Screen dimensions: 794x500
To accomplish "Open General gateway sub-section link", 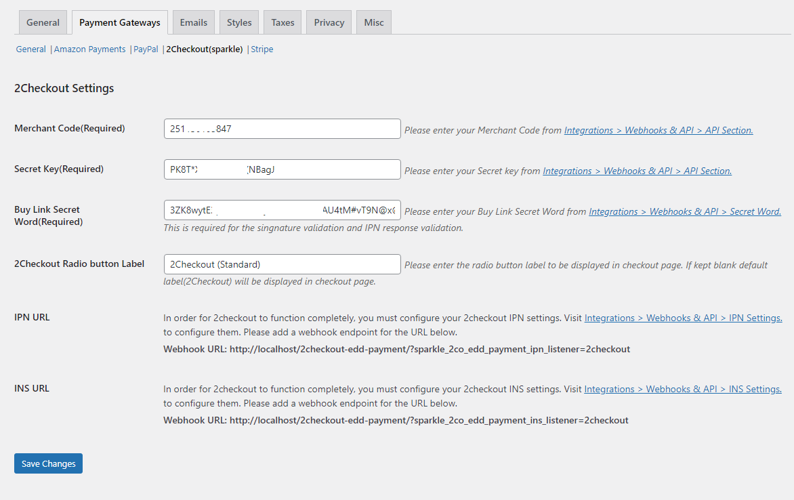I will coord(31,49).
